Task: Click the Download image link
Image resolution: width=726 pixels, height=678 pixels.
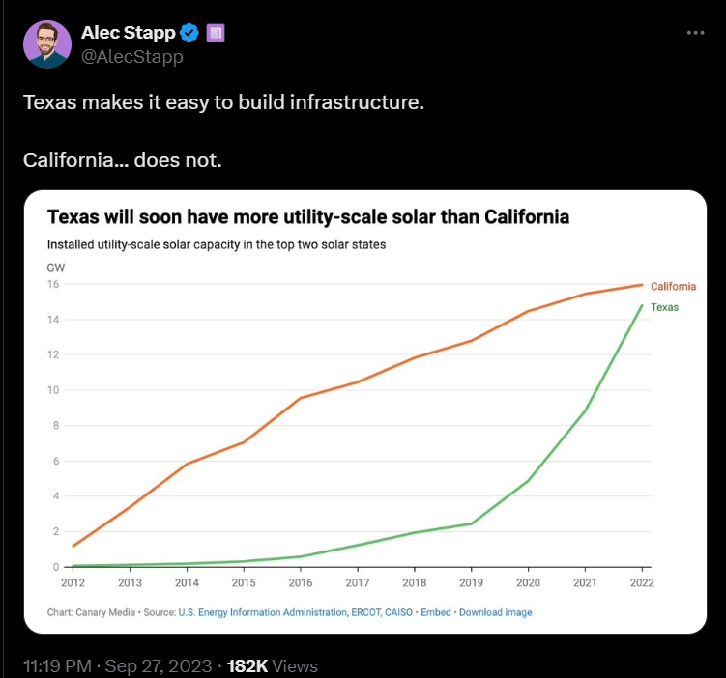Action: (x=495, y=612)
